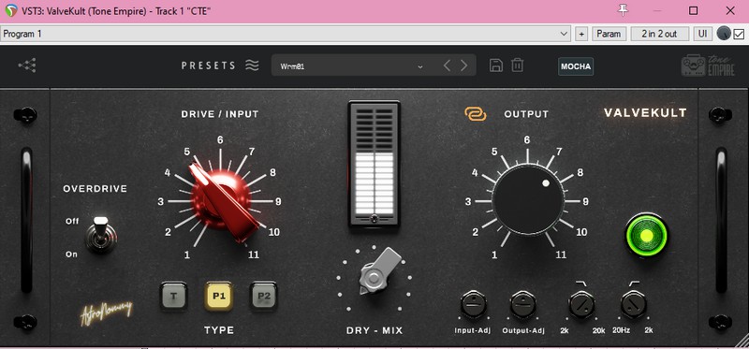
Task: Delete the preset using trash icon
Action: [x=518, y=65]
